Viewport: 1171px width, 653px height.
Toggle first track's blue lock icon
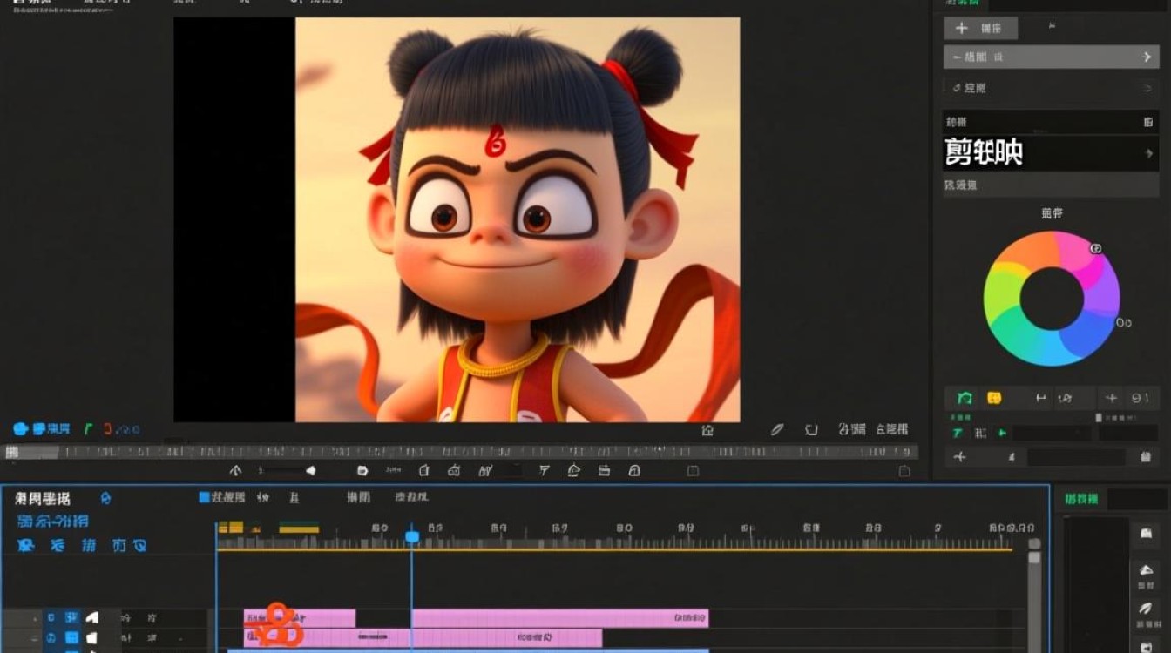[51, 617]
